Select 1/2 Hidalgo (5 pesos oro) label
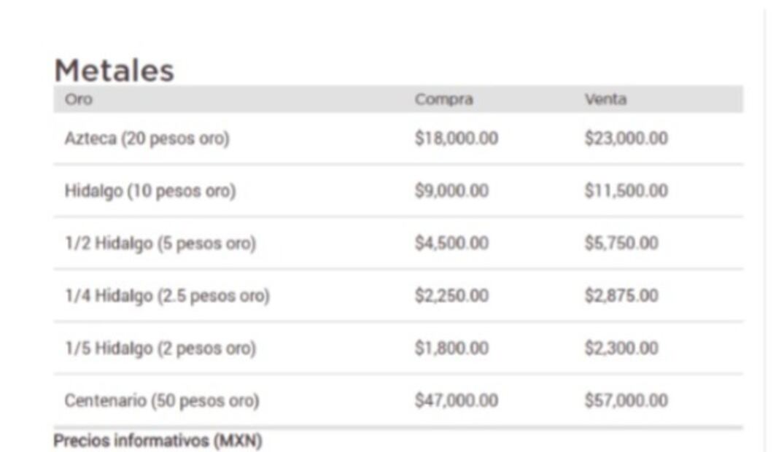 pyautogui.click(x=160, y=243)
